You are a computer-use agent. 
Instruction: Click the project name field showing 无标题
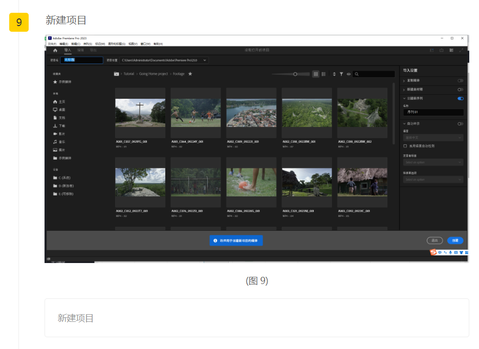coord(81,60)
